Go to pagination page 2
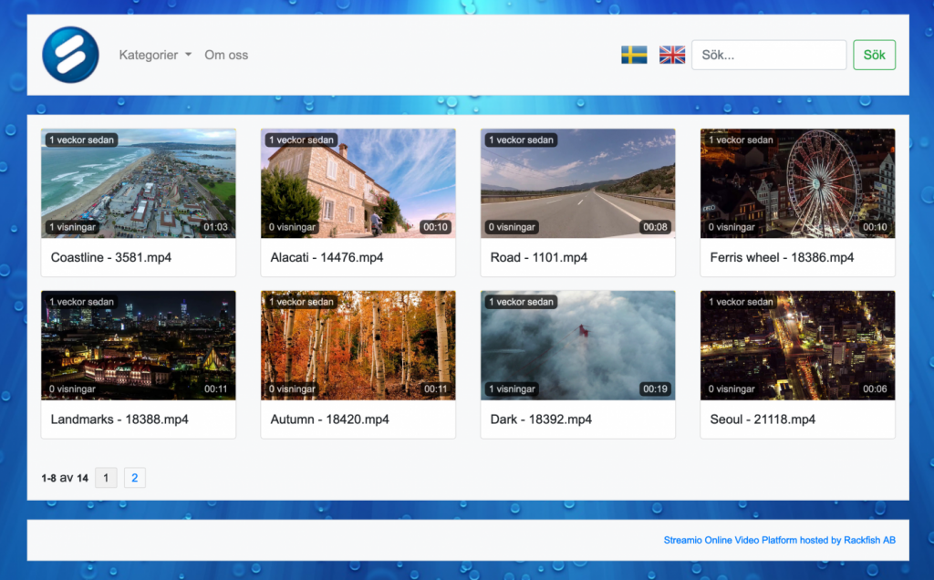 click(135, 478)
